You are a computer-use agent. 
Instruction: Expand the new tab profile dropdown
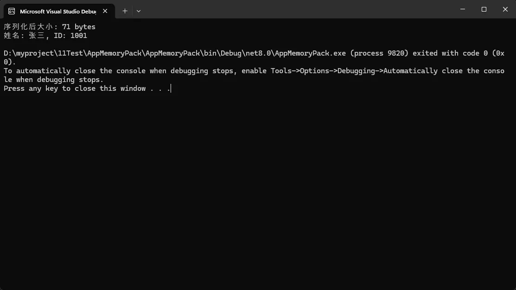pos(139,11)
